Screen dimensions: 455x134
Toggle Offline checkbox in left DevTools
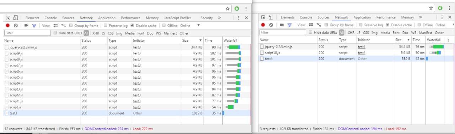(164, 25)
